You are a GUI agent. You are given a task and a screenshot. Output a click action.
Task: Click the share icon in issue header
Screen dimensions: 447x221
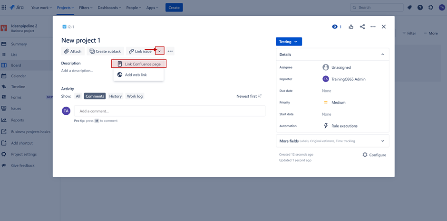click(362, 27)
